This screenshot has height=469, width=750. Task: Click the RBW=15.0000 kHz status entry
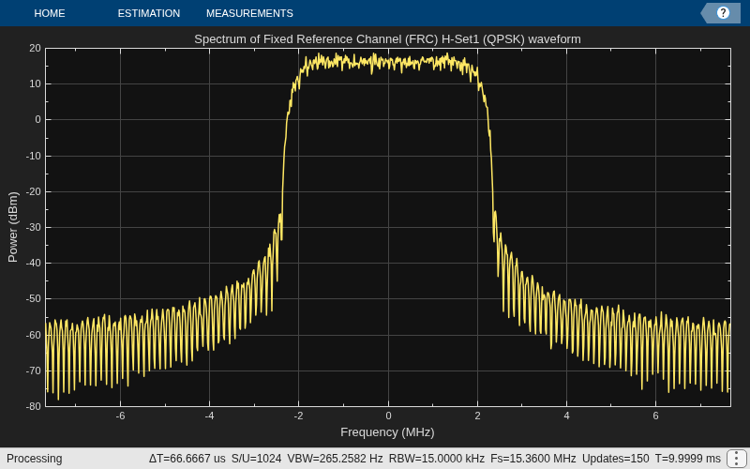click(436, 459)
